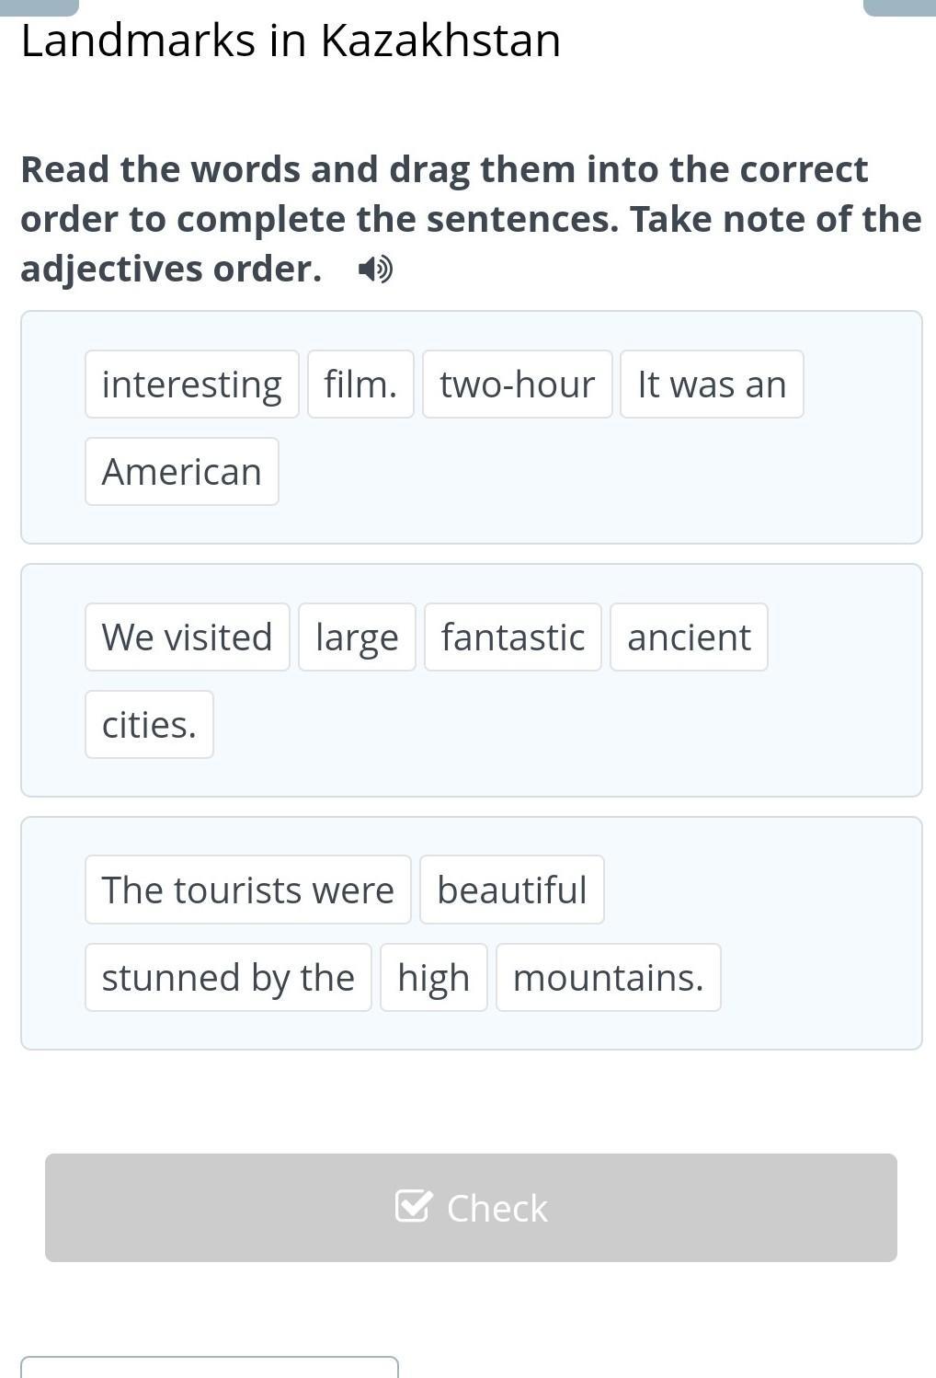Choose the 'American' word tile
The width and height of the screenshot is (936, 1378).
tap(182, 472)
